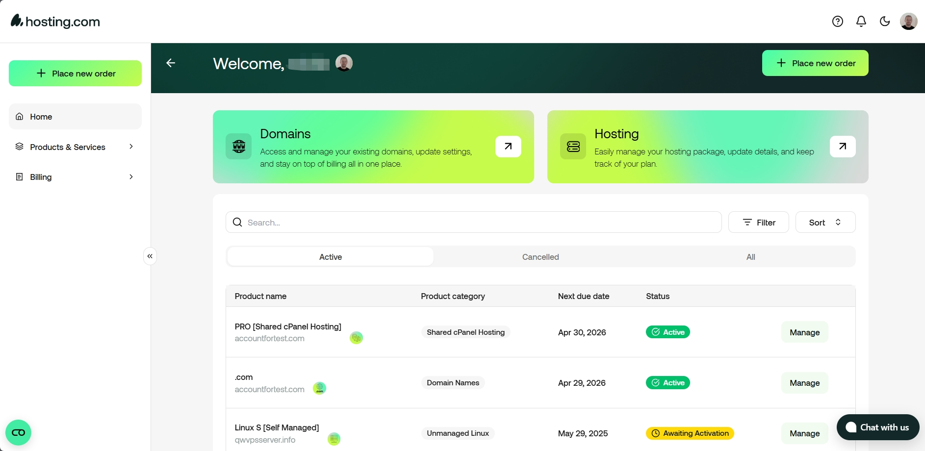This screenshot has height=451, width=925.
Task: Collapse the sidebar with double chevron
Action: 150,256
